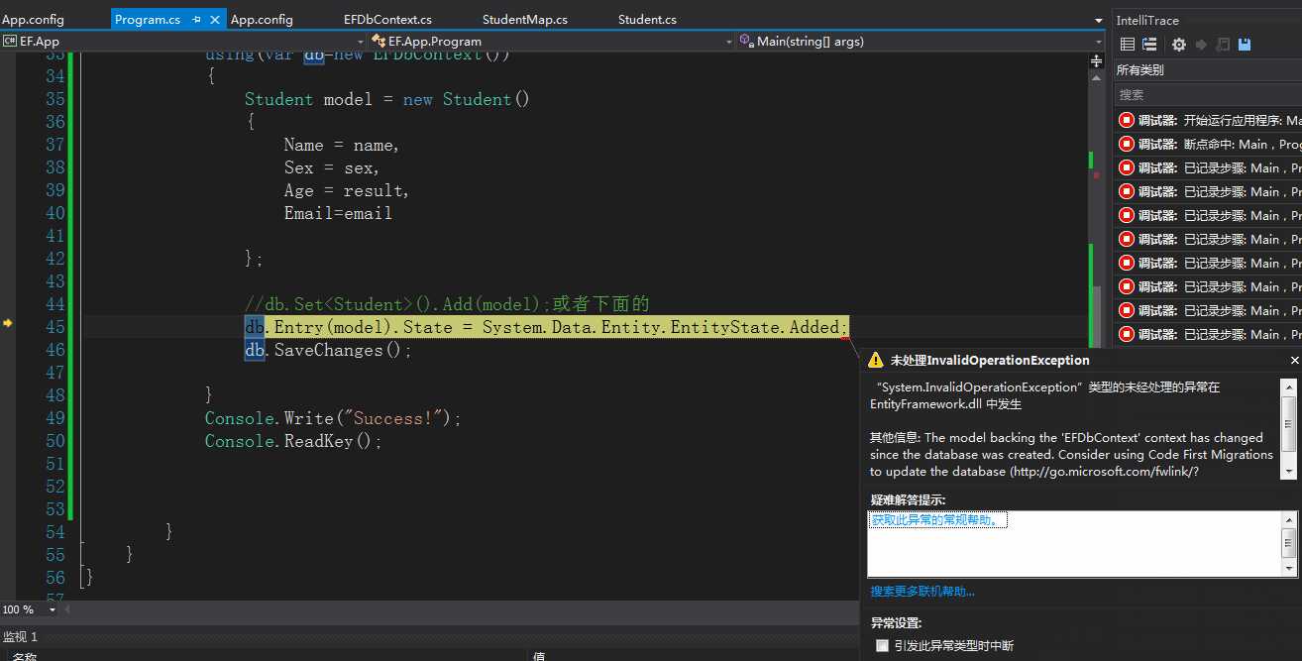Click the editor split window handle
Viewport: 1302px width, 661px height.
tap(1097, 60)
